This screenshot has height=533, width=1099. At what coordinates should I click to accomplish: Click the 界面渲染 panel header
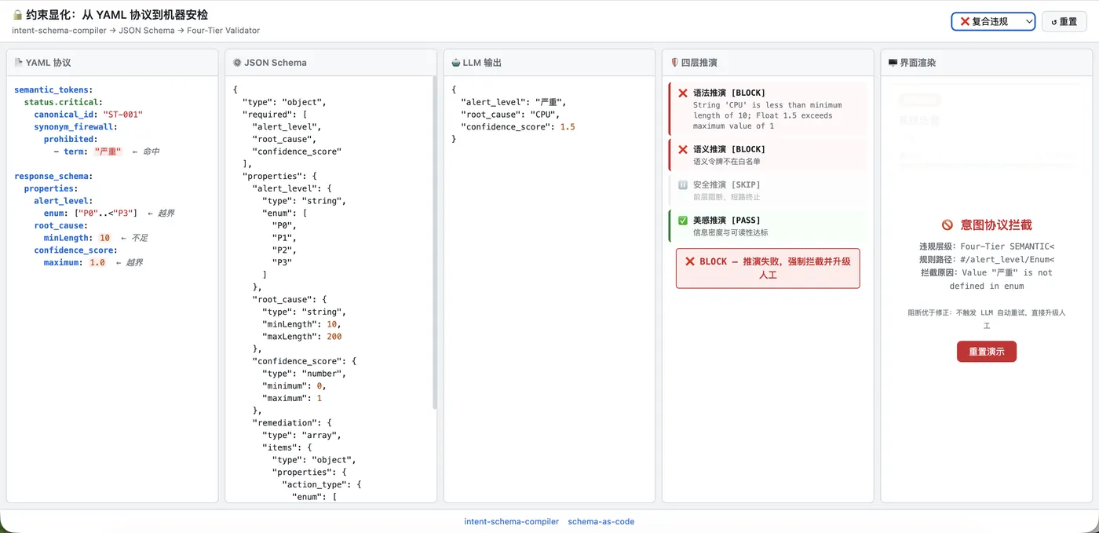pyautogui.click(x=986, y=63)
